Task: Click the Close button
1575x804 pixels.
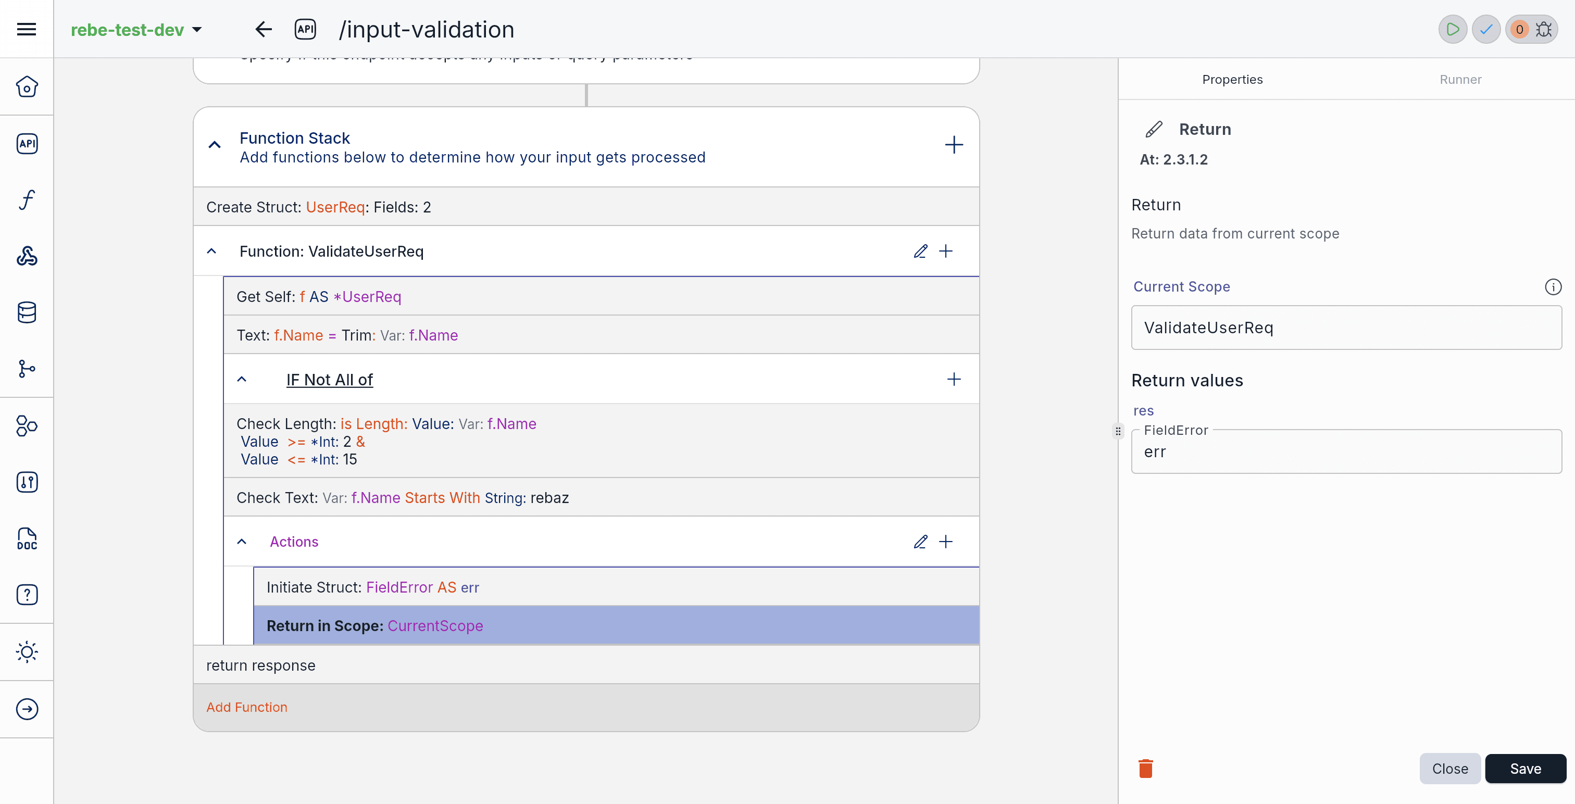Action: click(x=1449, y=769)
